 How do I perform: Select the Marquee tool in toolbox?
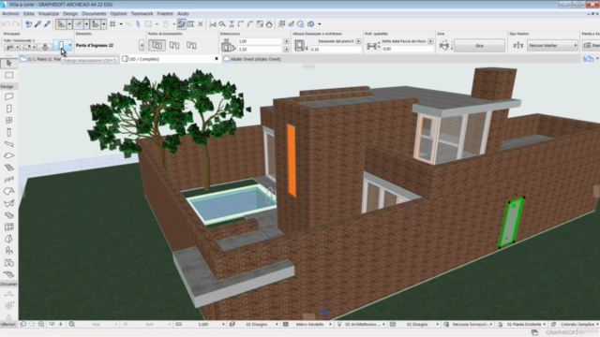[8, 75]
